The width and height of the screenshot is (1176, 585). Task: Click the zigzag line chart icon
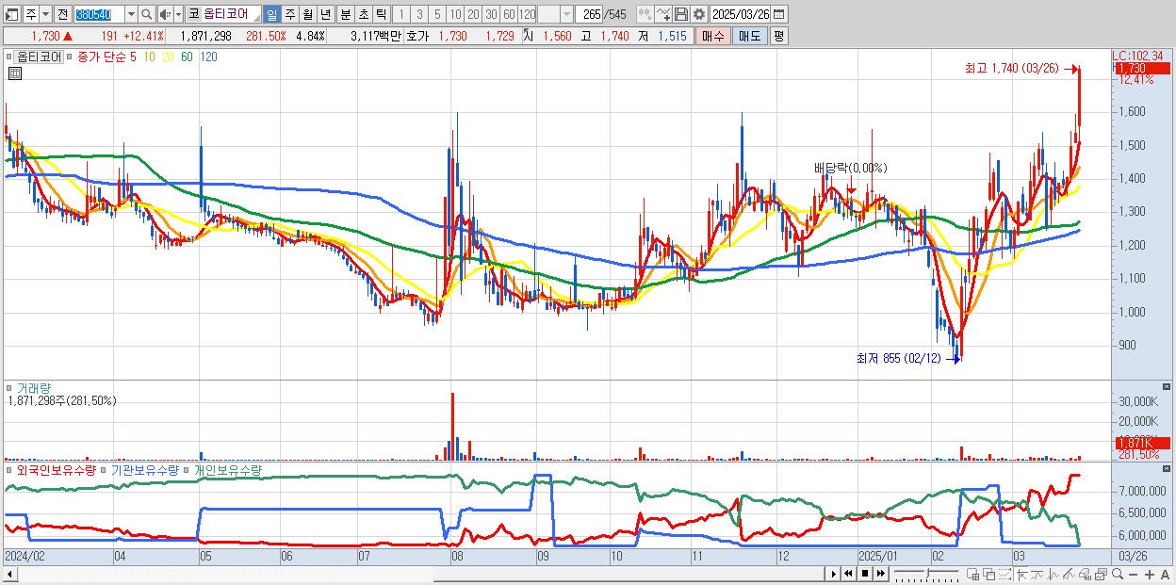1053,575
